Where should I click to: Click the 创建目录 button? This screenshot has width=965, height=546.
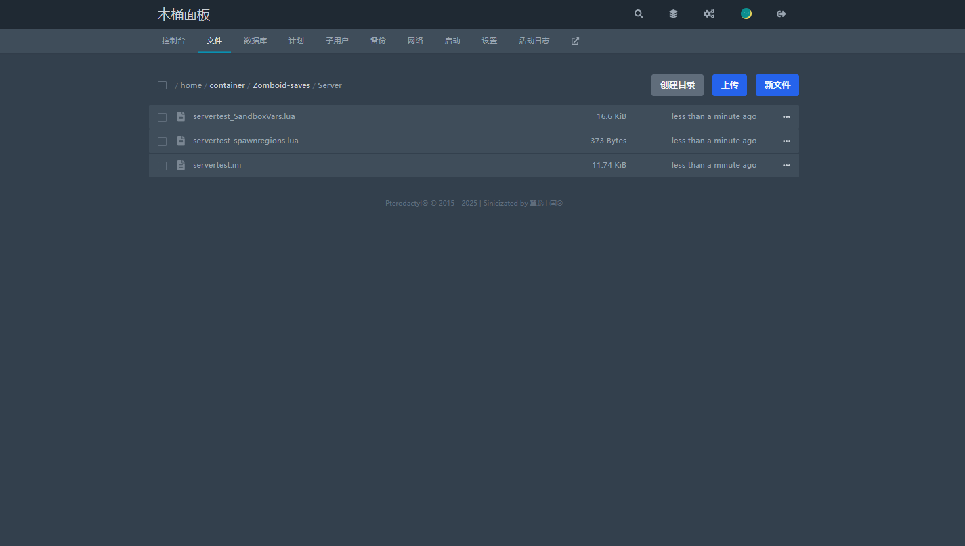(677, 85)
